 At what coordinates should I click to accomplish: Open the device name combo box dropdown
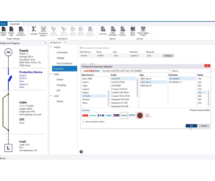click(170, 71)
